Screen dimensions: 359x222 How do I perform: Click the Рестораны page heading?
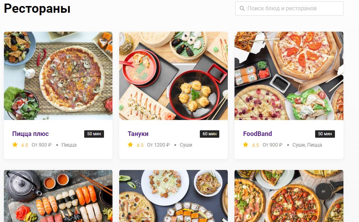click(37, 8)
